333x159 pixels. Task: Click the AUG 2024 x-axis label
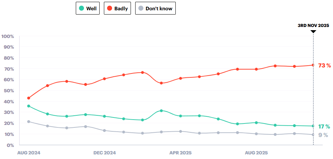[x=29, y=153]
